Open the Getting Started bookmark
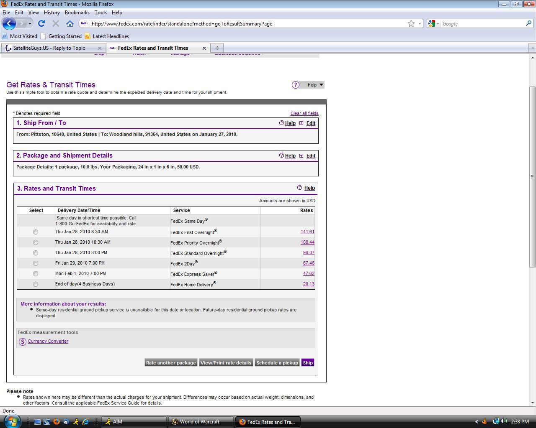The image size is (536, 428). [61, 36]
